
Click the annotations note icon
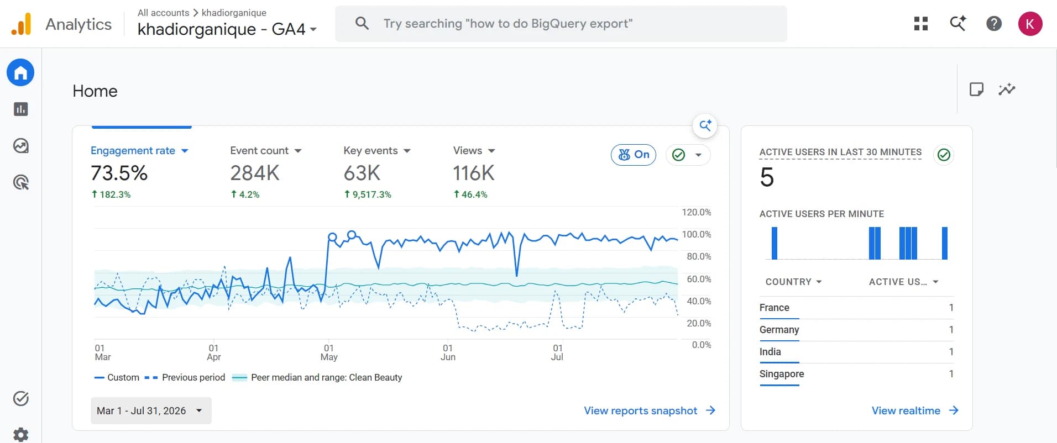click(x=976, y=89)
